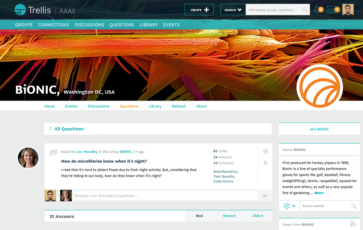This screenshot has height=230, width=363.
Task: Open the user profile avatar in the header
Action: click(x=348, y=10)
